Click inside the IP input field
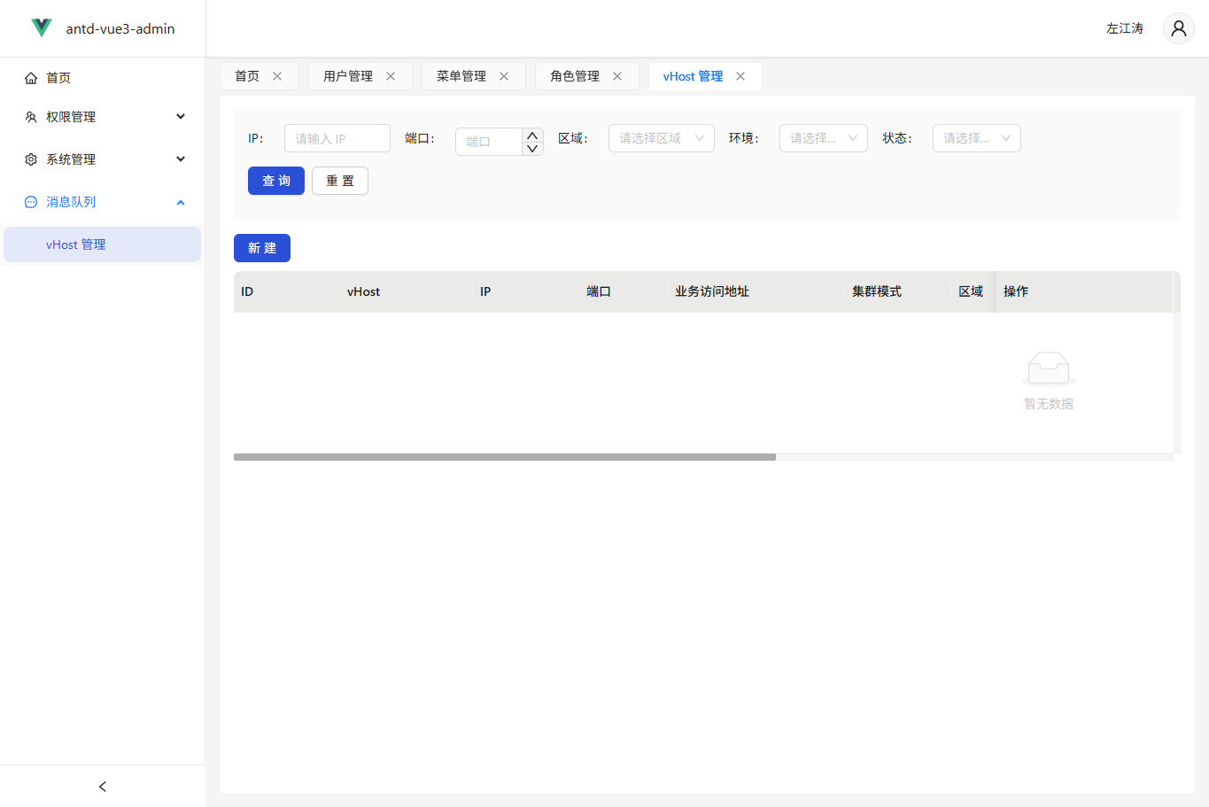The height and width of the screenshot is (807, 1209). coord(337,138)
